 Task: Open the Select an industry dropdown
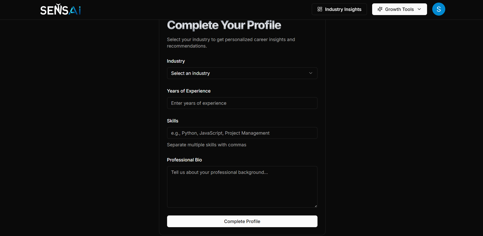(x=242, y=73)
